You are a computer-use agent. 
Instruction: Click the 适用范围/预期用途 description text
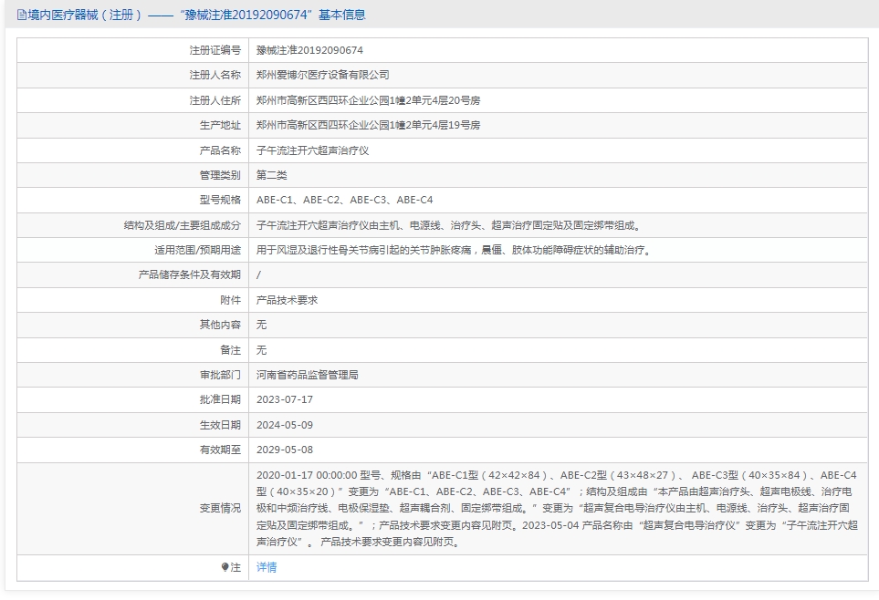[x=455, y=250]
